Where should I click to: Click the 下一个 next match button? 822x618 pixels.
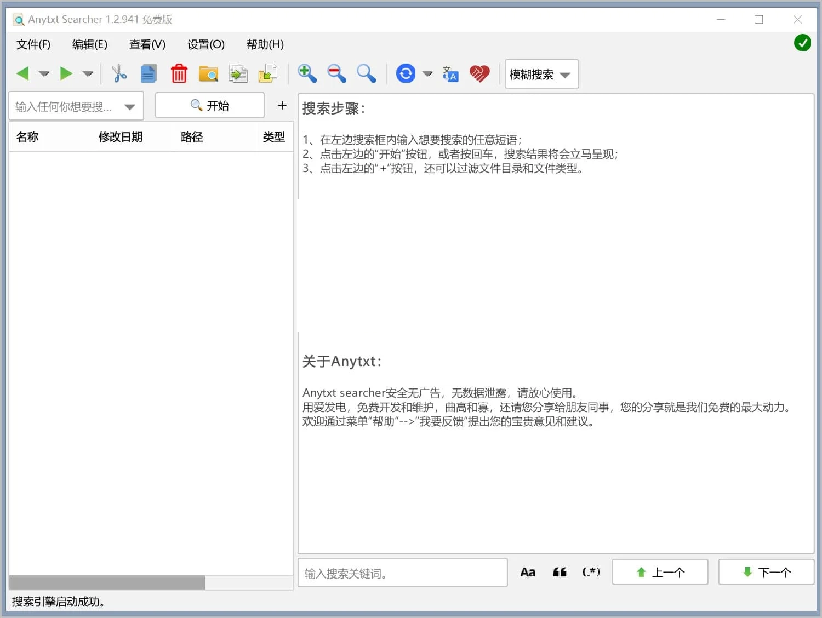766,573
